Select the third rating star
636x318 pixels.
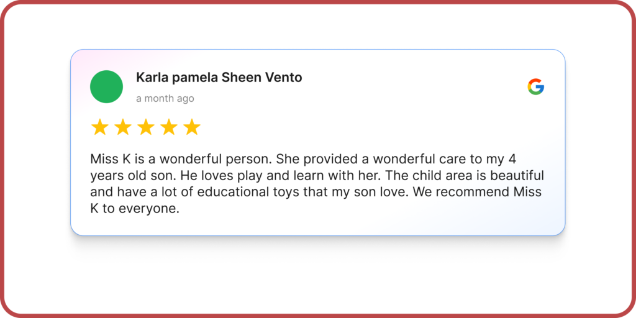point(146,127)
